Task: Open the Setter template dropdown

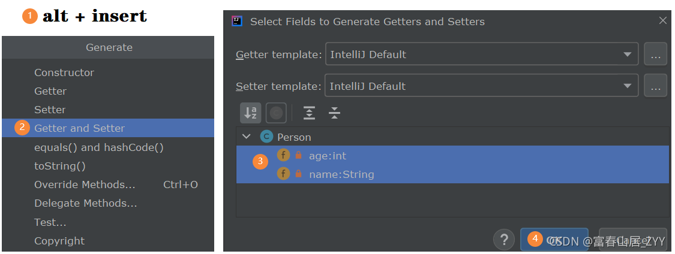Action: (482, 86)
